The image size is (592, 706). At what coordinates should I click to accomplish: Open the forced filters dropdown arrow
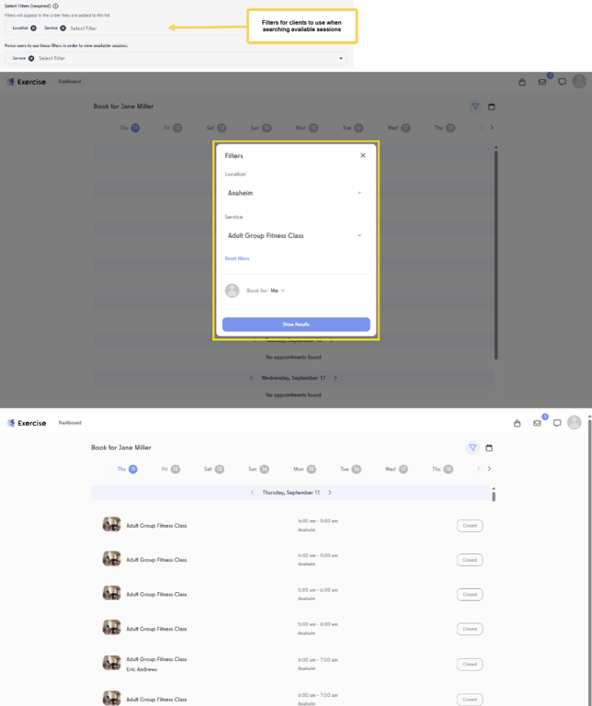click(341, 58)
